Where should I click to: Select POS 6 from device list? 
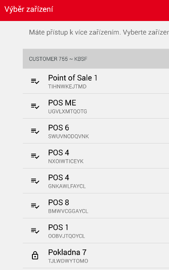96,131
